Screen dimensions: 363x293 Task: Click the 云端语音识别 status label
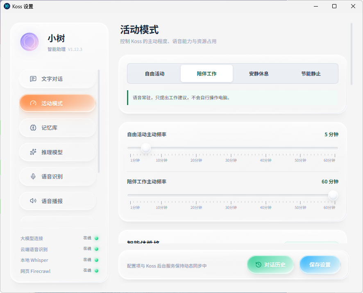point(34,249)
